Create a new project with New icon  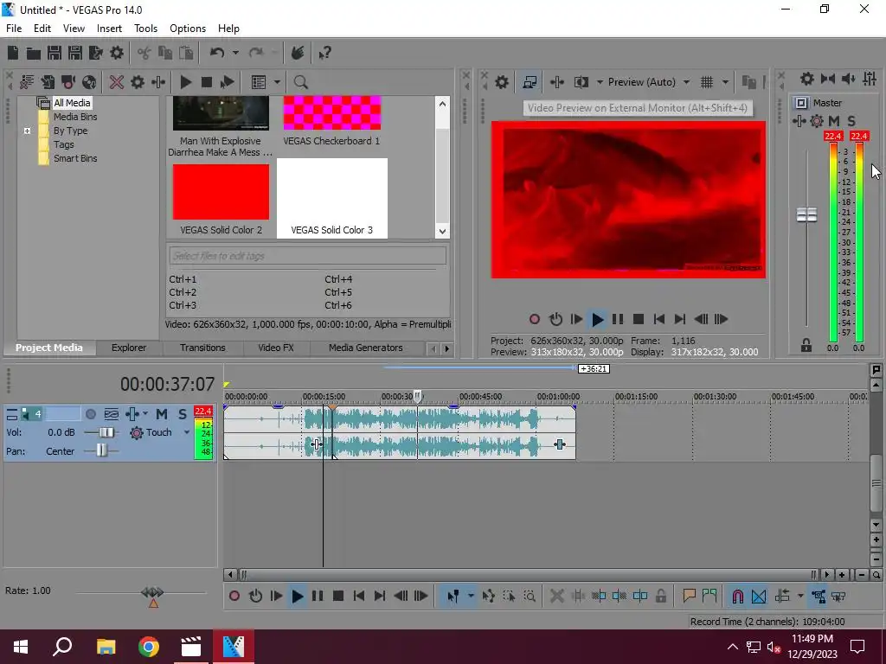pyautogui.click(x=13, y=53)
